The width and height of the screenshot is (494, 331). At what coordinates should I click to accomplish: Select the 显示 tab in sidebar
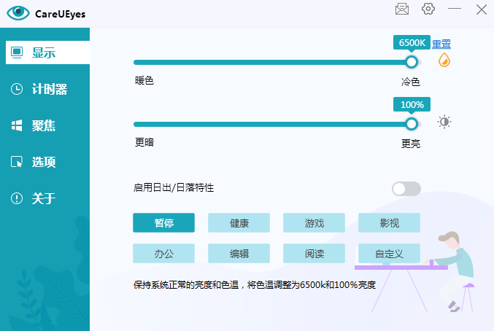coord(48,52)
